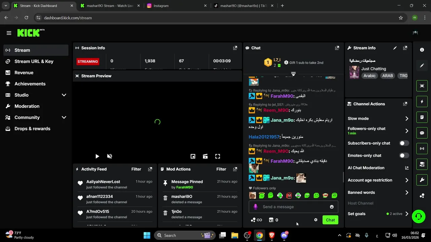Play the stream preview
The image size is (431, 242).
[97, 156]
